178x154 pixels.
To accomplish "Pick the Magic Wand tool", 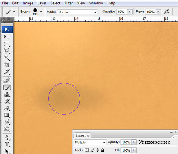I will tap(7, 58).
